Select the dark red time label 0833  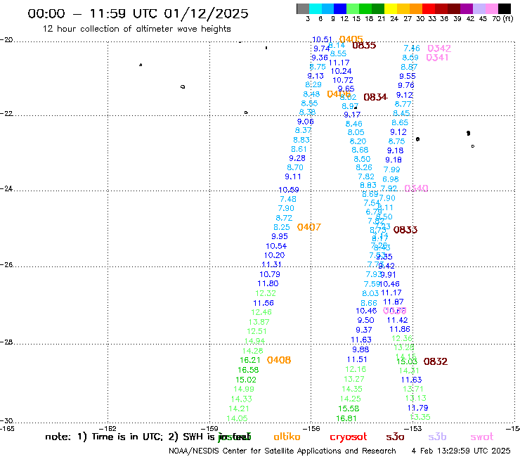point(405,230)
